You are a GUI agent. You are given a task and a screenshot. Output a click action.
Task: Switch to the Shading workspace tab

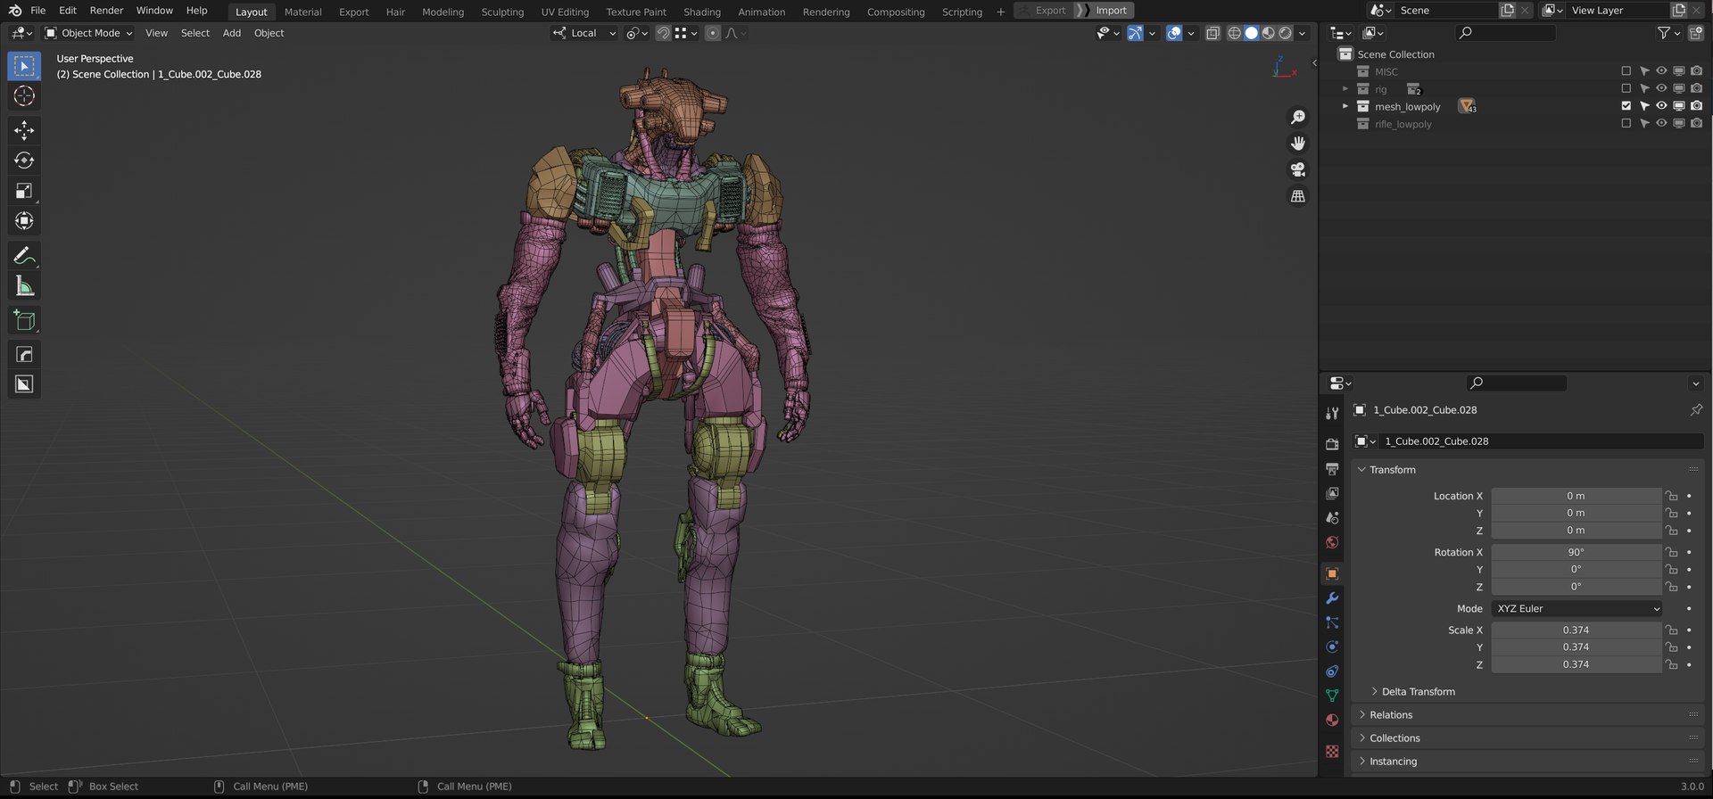pos(702,12)
